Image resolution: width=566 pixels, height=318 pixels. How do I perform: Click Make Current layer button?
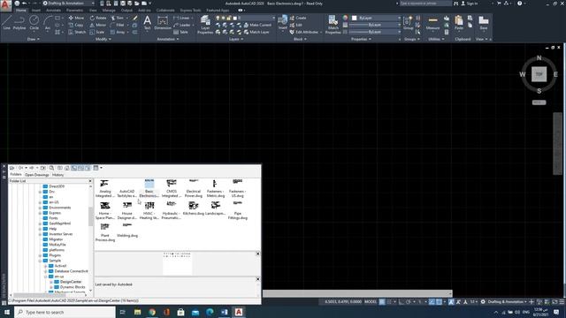[257, 25]
